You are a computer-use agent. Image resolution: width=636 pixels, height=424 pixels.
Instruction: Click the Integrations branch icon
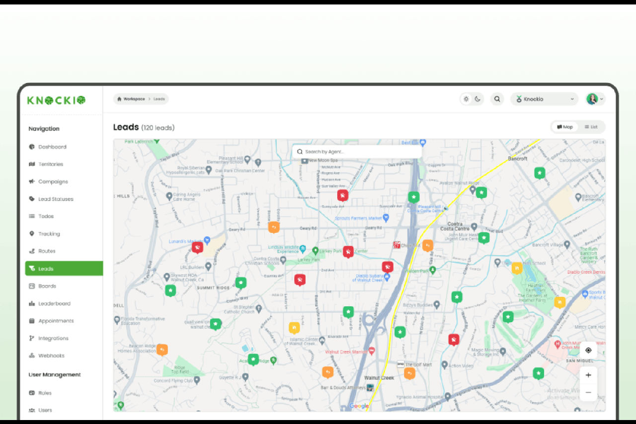[32, 338]
